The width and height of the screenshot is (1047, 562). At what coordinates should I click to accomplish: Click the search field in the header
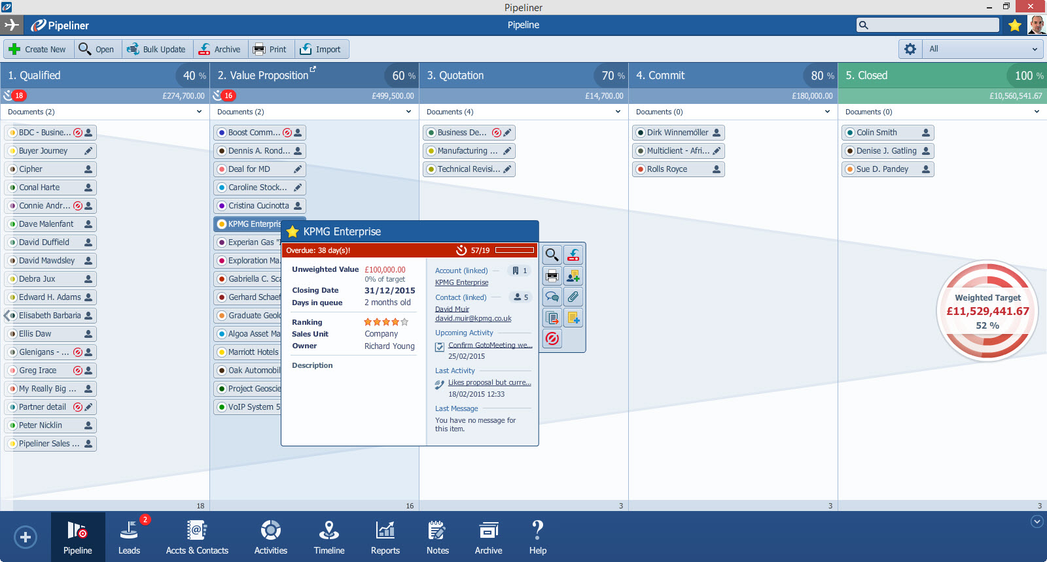[x=928, y=25]
